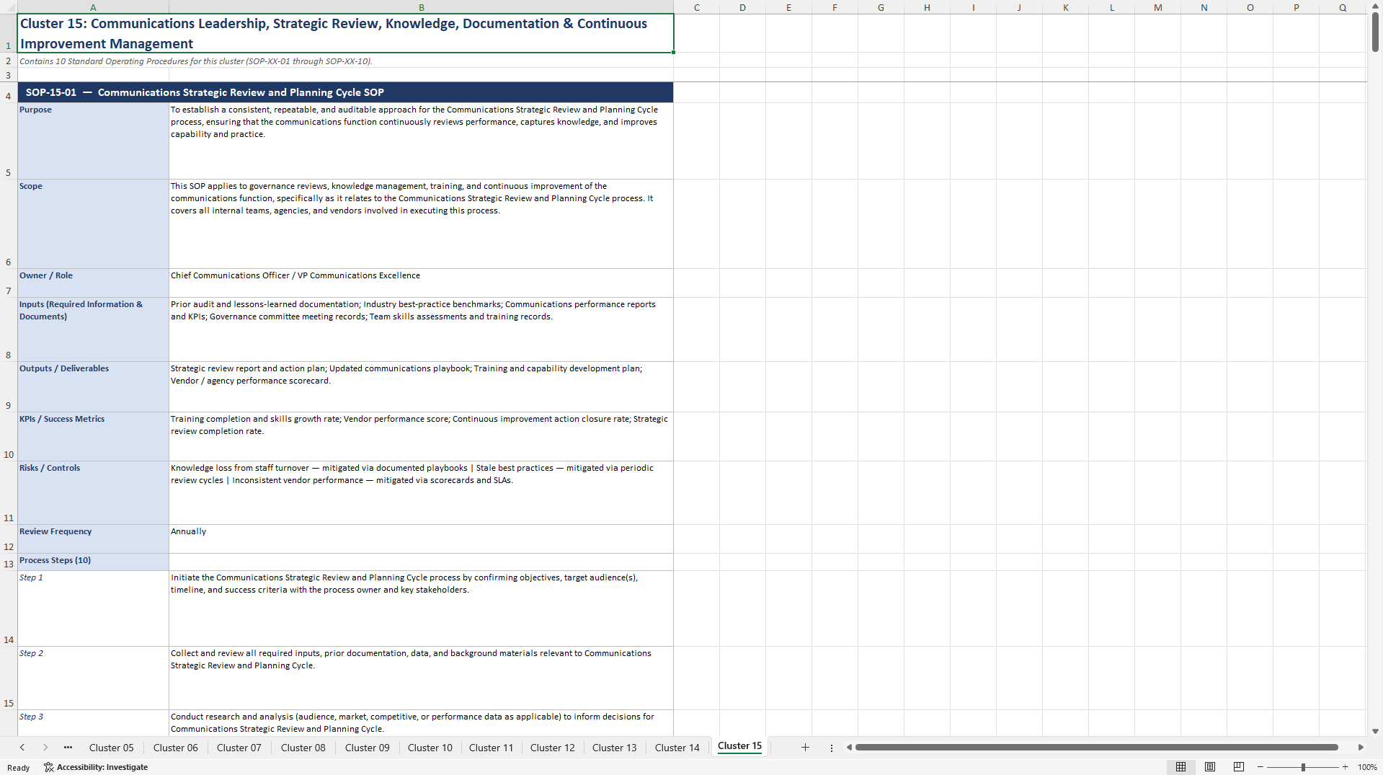Click the Step 2 label cell
Image resolution: width=1383 pixels, height=775 pixels.
(x=93, y=678)
